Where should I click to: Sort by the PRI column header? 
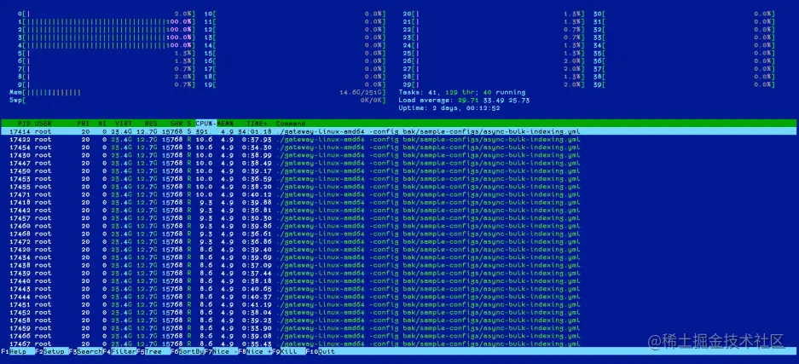tap(83, 124)
